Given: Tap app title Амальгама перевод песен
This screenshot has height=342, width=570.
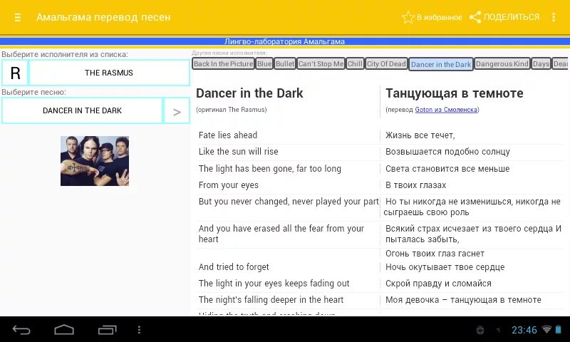Looking at the screenshot, I should 103,17.
